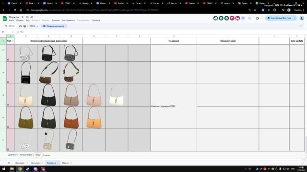Switch to the Маски sheet tab
307x172 pixels.
[65, 163]
